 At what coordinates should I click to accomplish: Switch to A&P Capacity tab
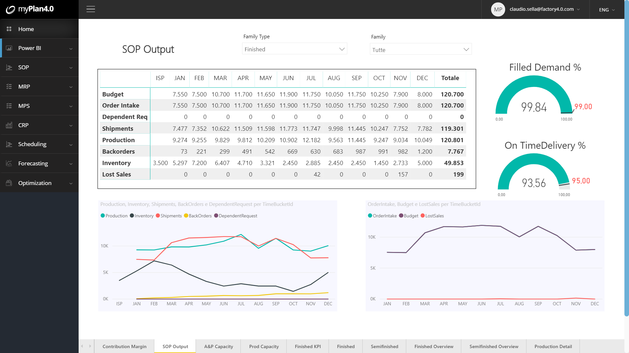click(x=219, y=346)
